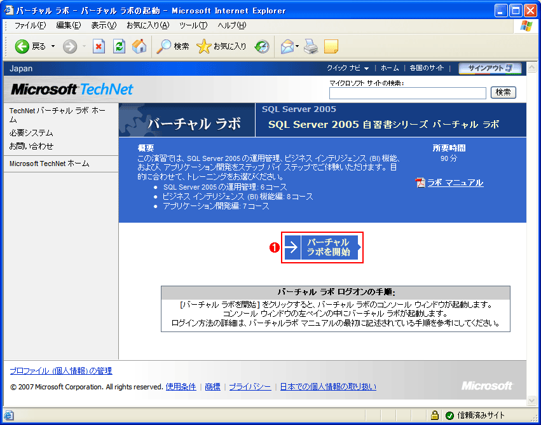Image resolution: width=541 pixels, height=425 pixels.
Task: Click the Windows flag throbber logo
Action: 526,26
